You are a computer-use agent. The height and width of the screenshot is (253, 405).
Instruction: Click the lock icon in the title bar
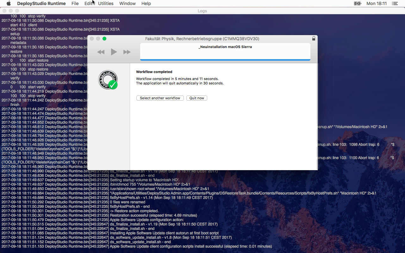click(x=314, y=38)
